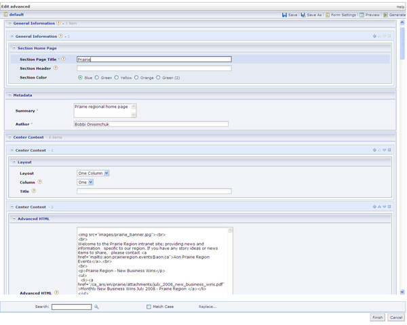Screen dimensions: 407x325
Task: Click the search magnifier icon
Action: coord(96,307)
